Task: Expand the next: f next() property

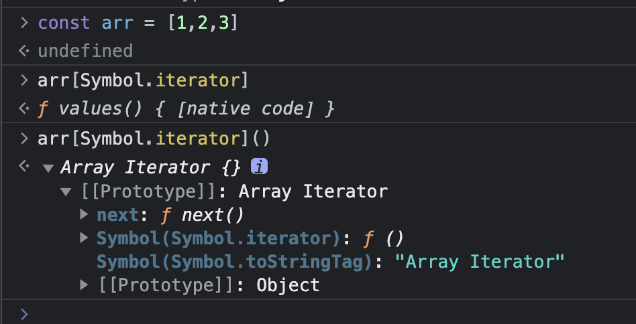Action: tap(84, 215)
